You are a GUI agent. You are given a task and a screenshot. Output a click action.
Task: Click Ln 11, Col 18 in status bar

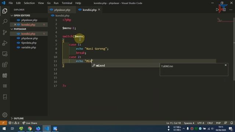pos(173,123)
